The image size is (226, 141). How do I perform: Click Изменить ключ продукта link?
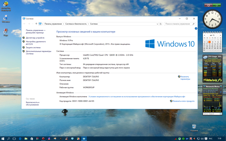pos(183,101)
